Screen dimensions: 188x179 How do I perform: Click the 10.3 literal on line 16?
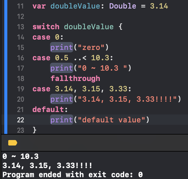click(100, 58)
